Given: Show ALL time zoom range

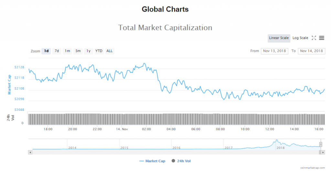Looking at the screenshot, I should [x=110, y=51].
